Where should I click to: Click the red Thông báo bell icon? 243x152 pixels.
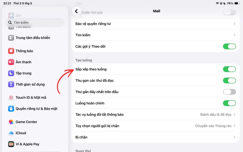[11, 51]
